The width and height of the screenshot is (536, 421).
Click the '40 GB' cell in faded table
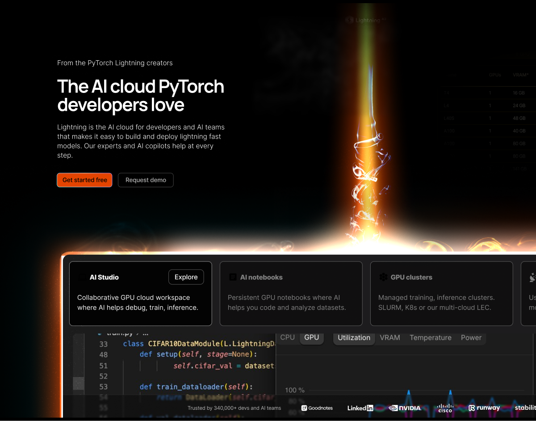pyautogui.click(x=519, y=131)
